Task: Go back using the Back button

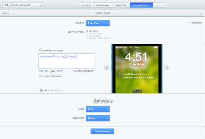Action: 4,13
